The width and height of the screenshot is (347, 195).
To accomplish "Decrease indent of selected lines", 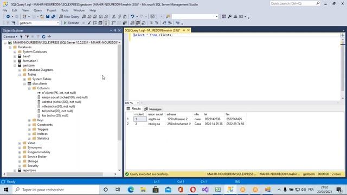I will pos(164,23).
